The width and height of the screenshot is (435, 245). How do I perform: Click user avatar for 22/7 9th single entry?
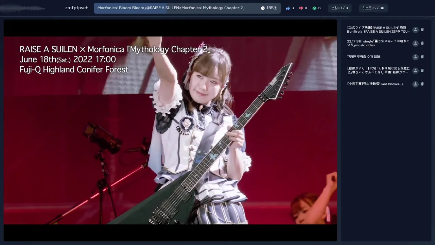(x=415, y=43)
